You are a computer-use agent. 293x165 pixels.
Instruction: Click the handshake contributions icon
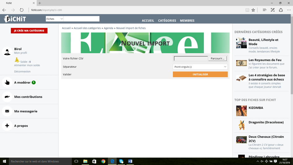[7, 97]
